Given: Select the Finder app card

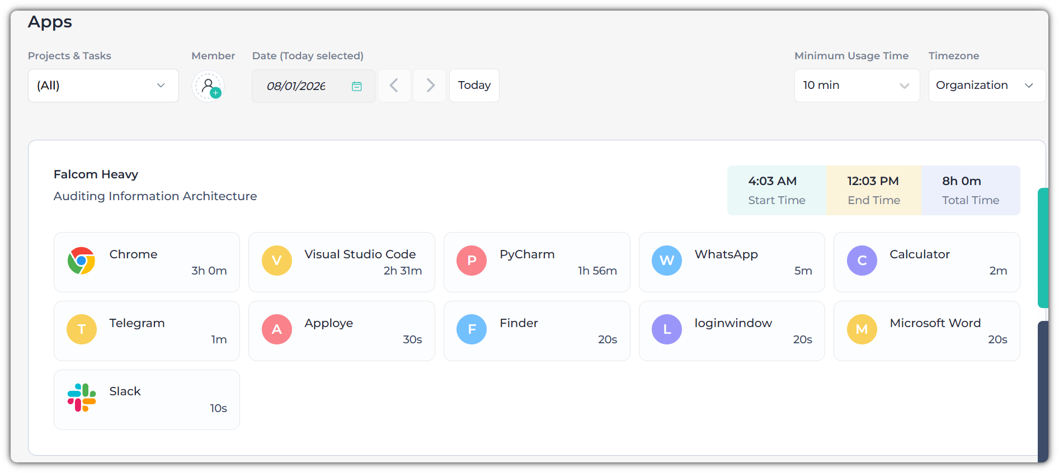Looking at the screenshot, I should tap(536, 331).
